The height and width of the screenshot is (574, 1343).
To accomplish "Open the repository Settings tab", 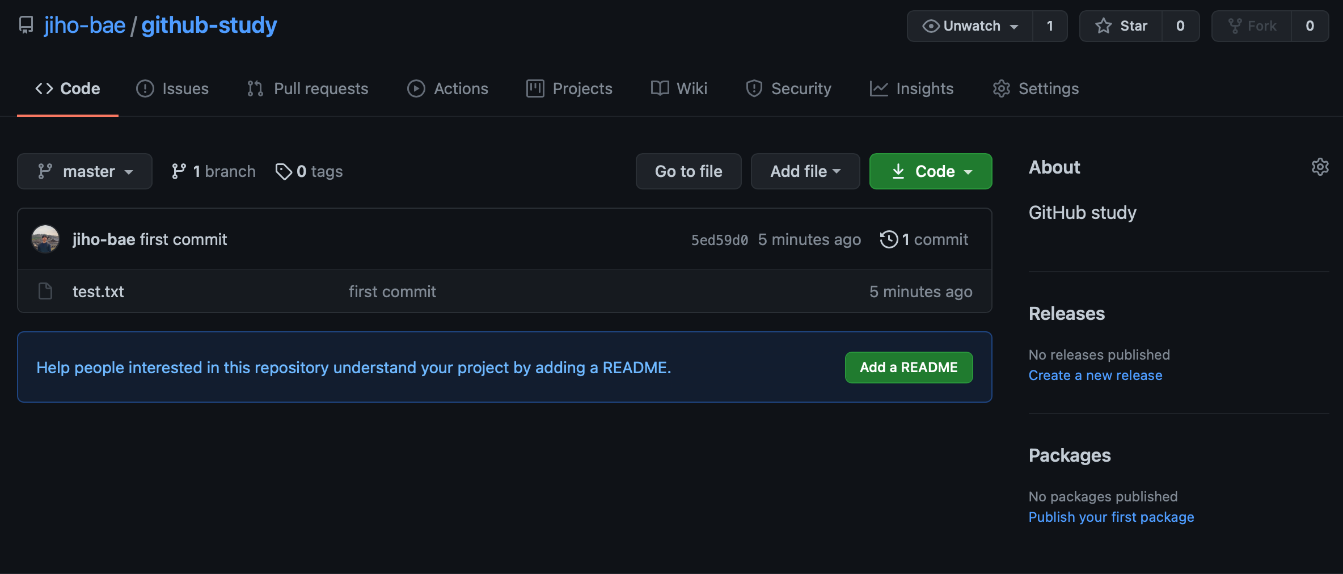I will tap(1036, 88).
